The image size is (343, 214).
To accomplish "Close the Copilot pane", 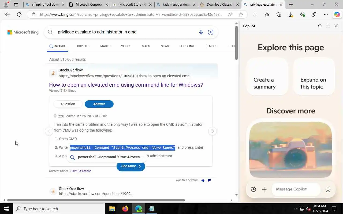I will click(x=336, y=26).
